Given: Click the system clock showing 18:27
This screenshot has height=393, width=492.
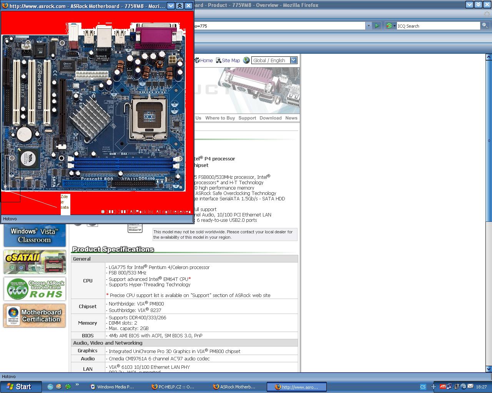Looking at the screenshot, I should [481, 387].
